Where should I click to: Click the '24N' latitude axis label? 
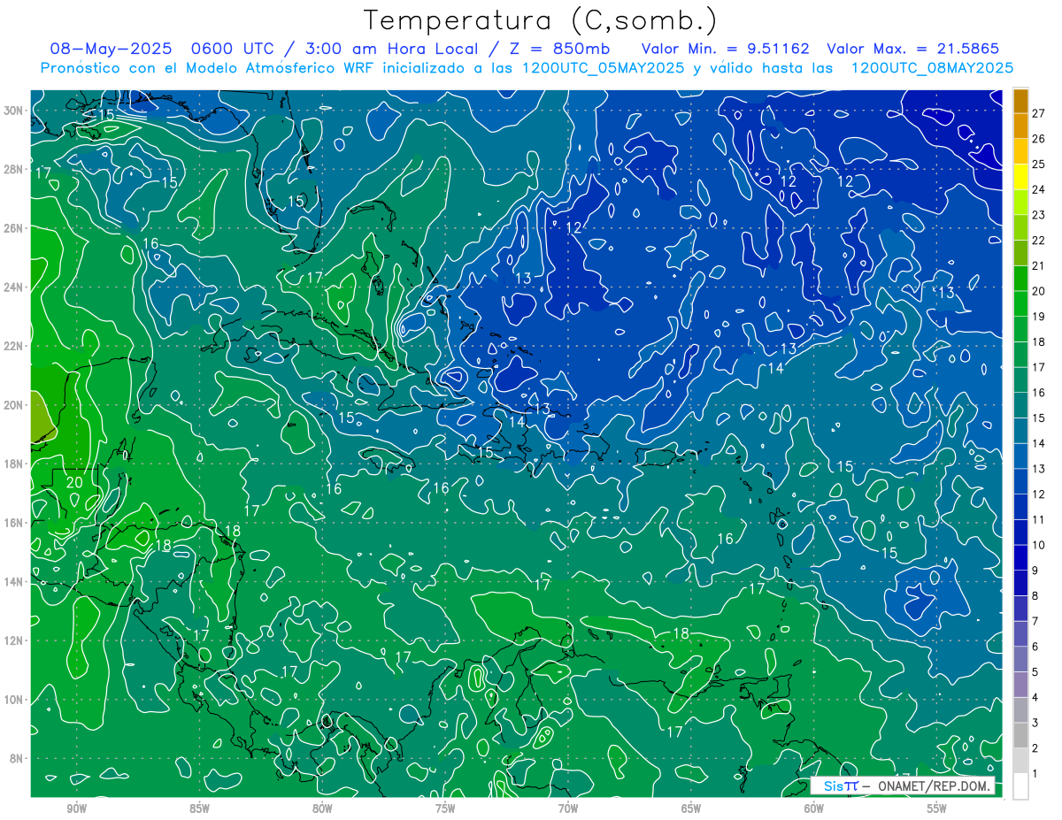[x=12, y=287]
